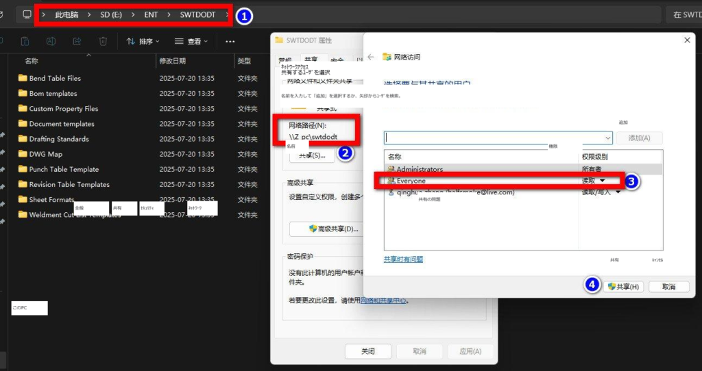Image resolution: width=702 pixels, height=371 pixels.
Task: Go to SD (E:) in the breadcrumb path
Action: point(111,15)
